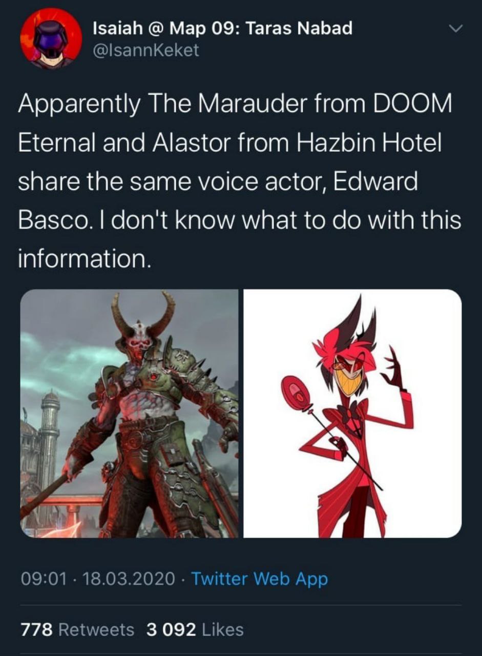Click the 09:01 timestamp
Image resolution: width=482 pixels, height=656 pixels.
click(44, 580)
